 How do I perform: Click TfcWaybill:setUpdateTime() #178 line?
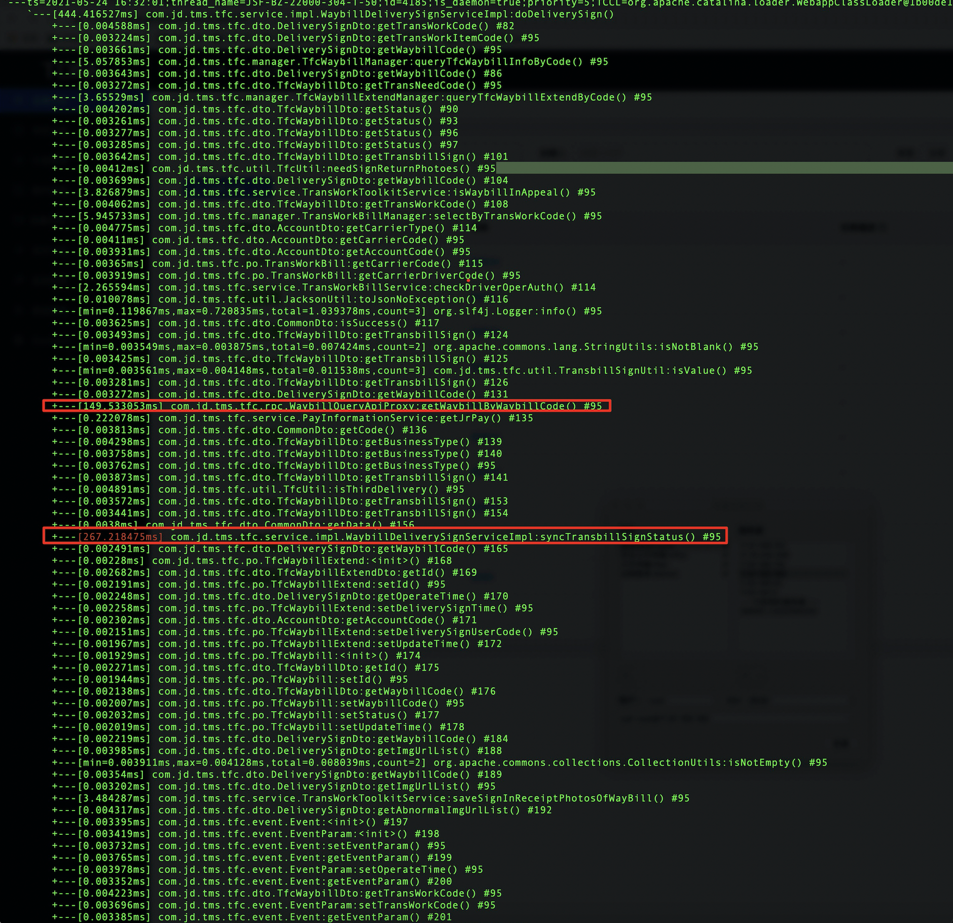coord(258,727)
